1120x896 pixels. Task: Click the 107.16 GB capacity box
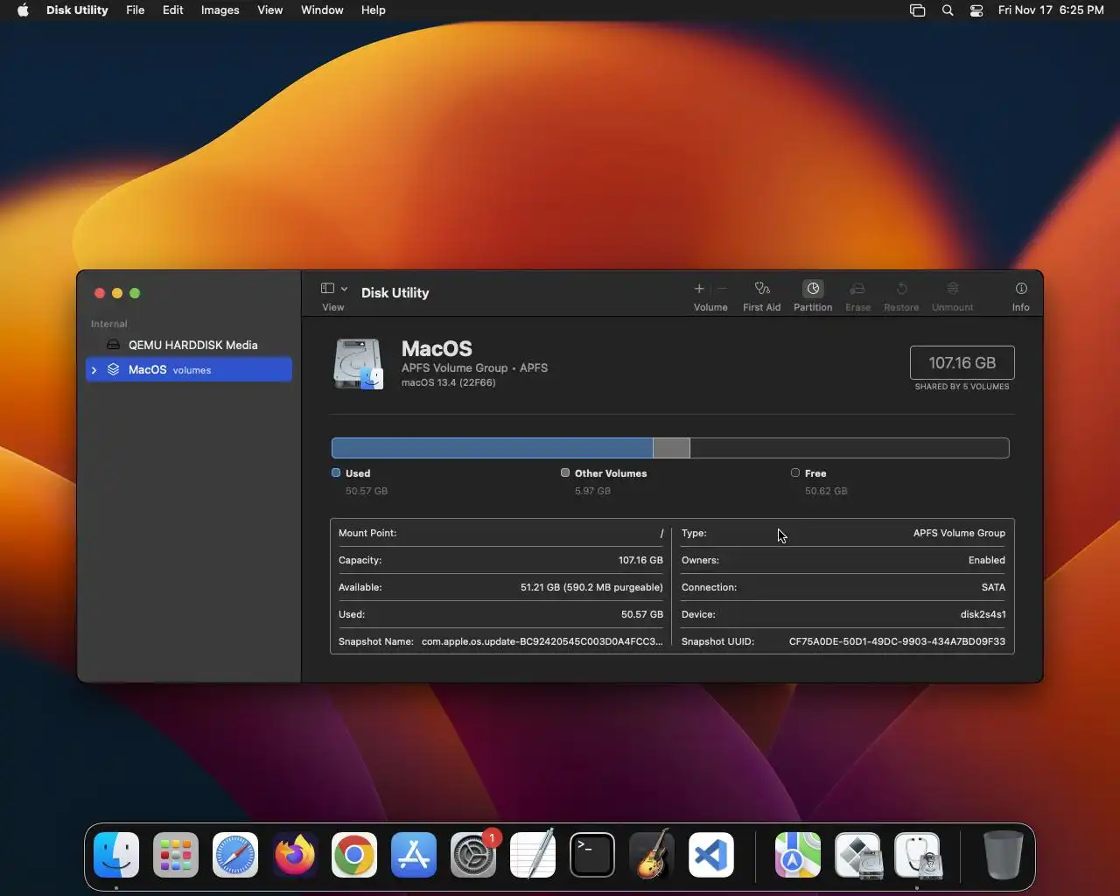(x=962, y=362)
